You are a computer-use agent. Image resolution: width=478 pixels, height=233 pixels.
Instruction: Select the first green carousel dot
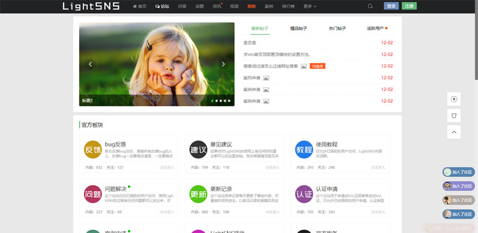212,101
